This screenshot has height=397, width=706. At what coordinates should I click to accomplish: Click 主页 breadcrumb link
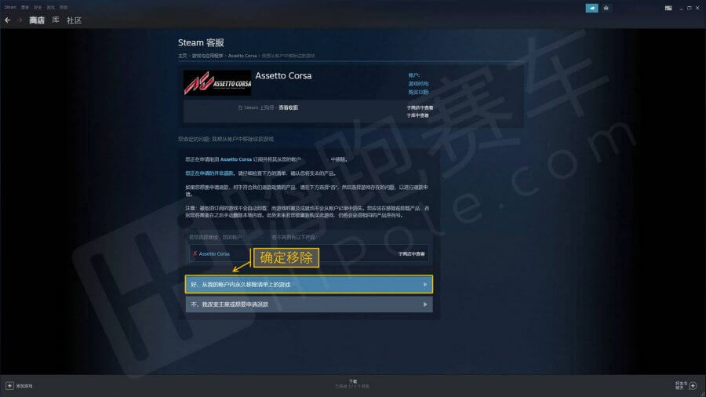(x=182, y=56)
